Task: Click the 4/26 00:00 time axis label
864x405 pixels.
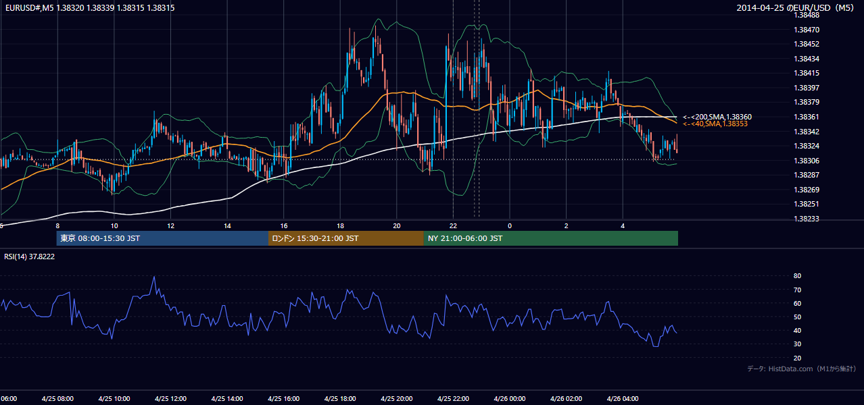Action: pyautogui.click(x=510, y=399)
